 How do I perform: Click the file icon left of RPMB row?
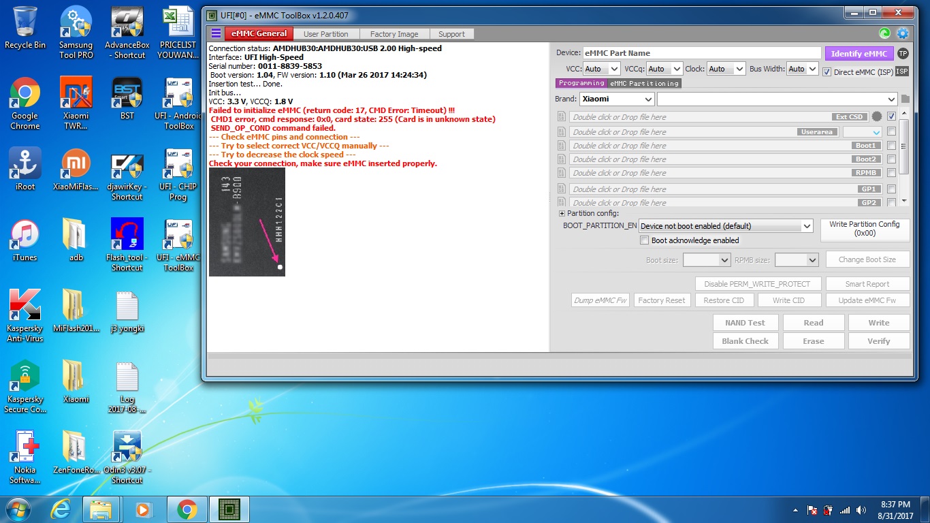click(x=562, y=173)
